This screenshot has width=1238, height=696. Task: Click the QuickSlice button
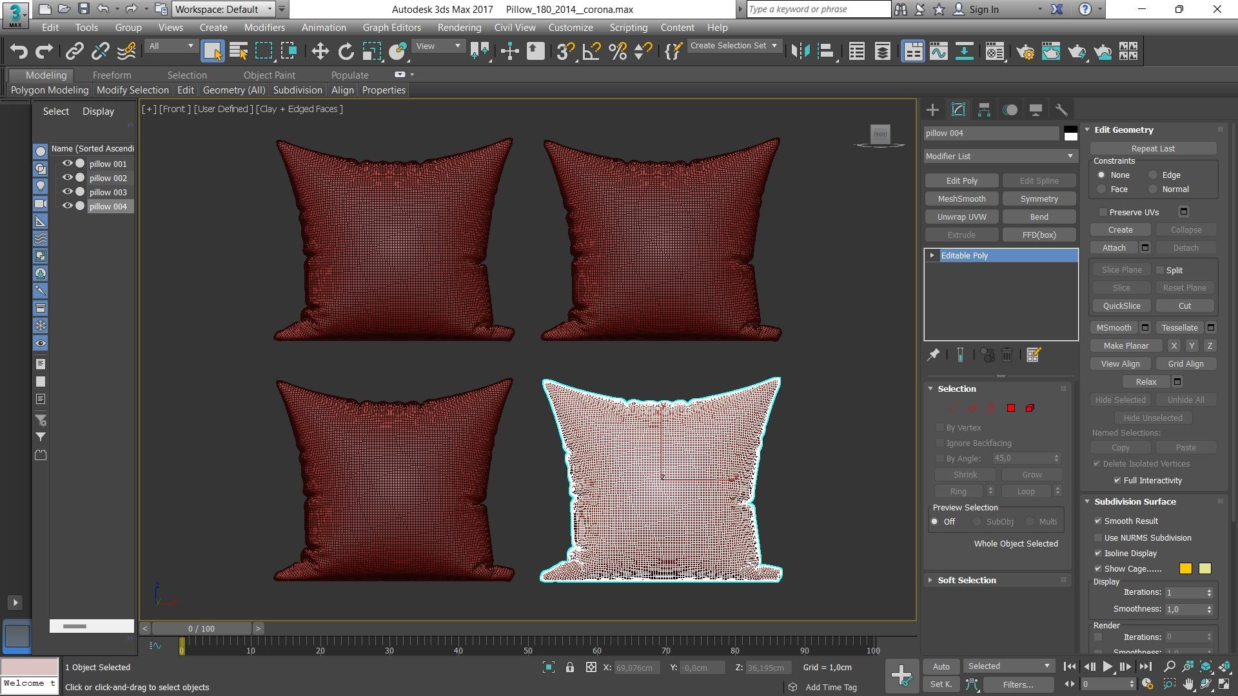pos(1121,306)
